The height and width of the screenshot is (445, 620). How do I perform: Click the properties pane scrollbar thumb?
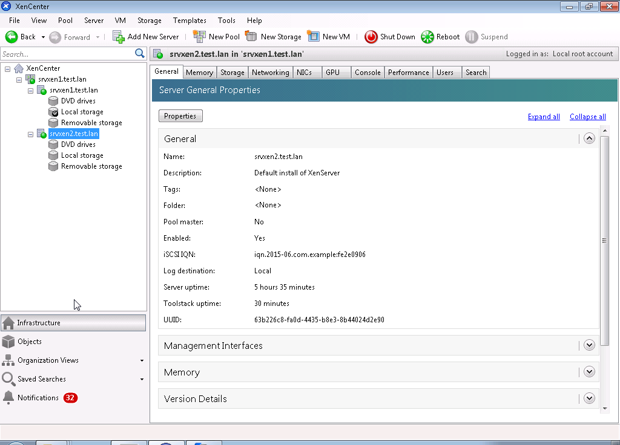604,241
